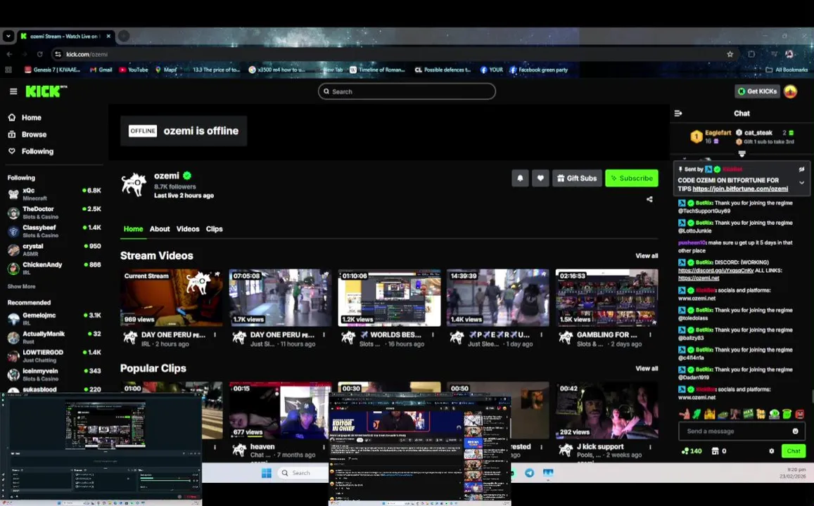This screenshot has height=506, width=814.
Task: Open Telegram from the taskbar
Action: [x=529, y=473]
